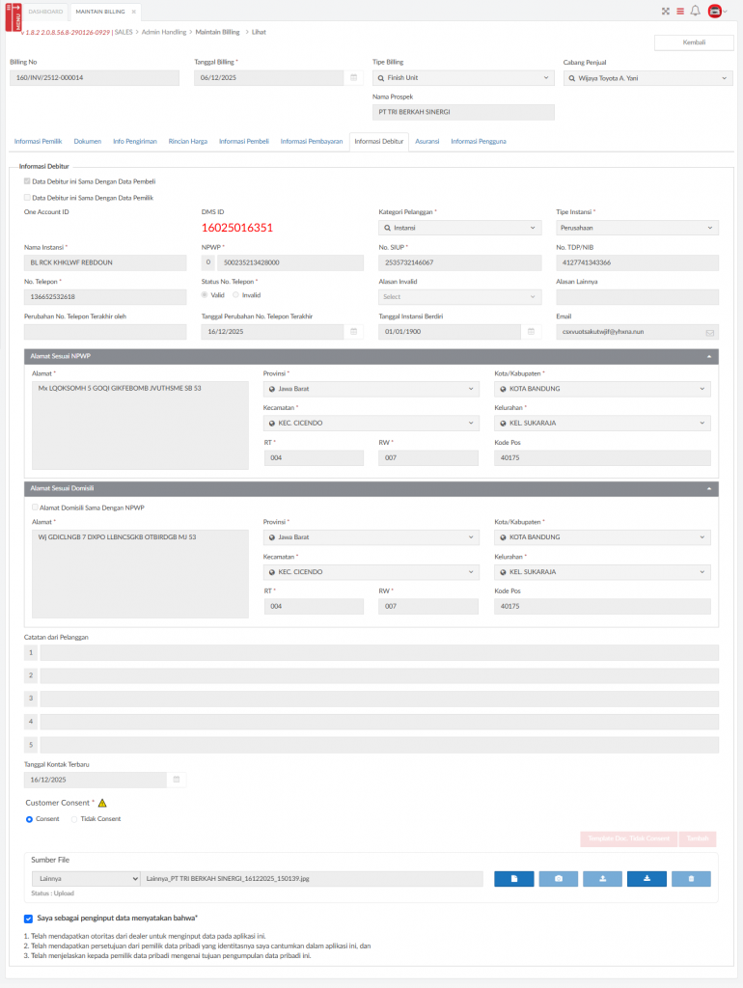The image size is (743, 988).
Task: Expand the Tipe Instansi dropdown
Action: pyautogui.click(x=637, y=228)
